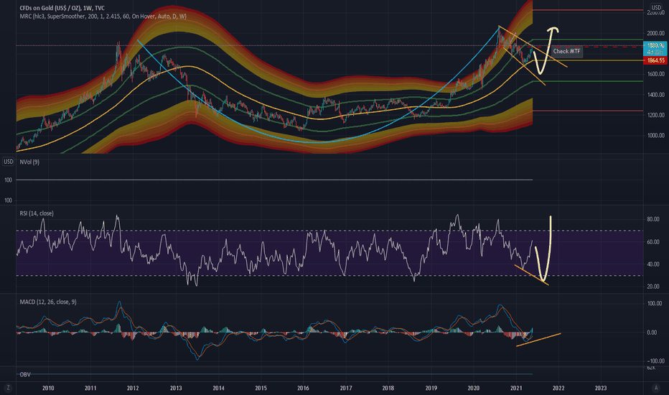This screenshot has width=669, height=395.
Task: Click the MACD 0.00 axis value
Action: pos(652,333)
